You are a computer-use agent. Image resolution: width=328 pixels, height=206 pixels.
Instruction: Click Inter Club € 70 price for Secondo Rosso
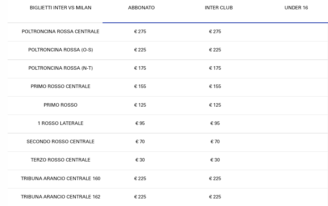click(x=215, y=141)
